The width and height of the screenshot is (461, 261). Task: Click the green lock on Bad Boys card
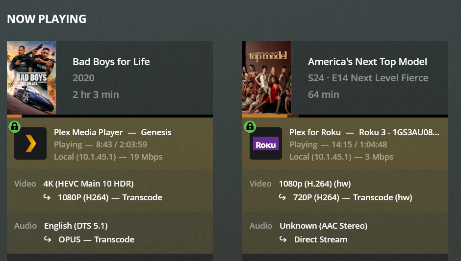14,126
